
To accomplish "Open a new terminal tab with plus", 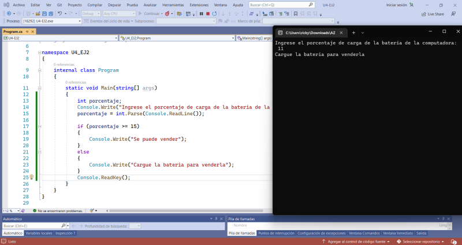I will point(353,32).
